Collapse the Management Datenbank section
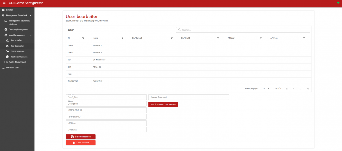The width and height of the screenshot is (342, 151). tap(30, 16)
